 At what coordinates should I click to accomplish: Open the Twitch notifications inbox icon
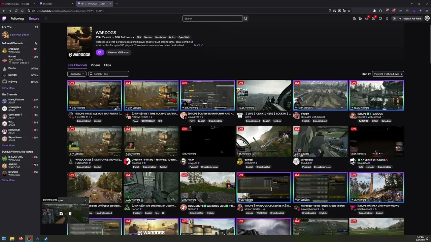[x=373, y=18]
